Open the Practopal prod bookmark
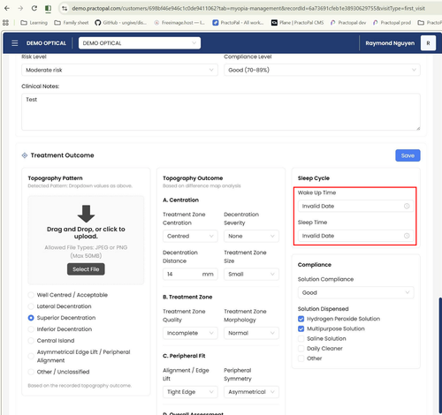This screenshot has width=442, height=415. [392, 23]
